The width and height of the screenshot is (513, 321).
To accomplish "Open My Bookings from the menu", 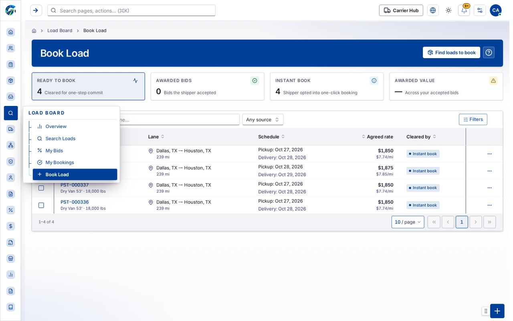I will 75,163.
